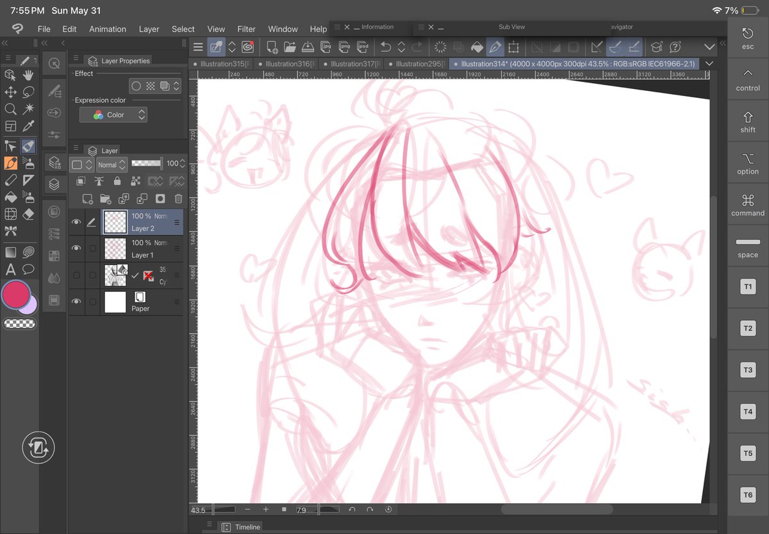Export as jpg from command bar
The width and height of the screenshot is (769, 534).
pos(326,47)
